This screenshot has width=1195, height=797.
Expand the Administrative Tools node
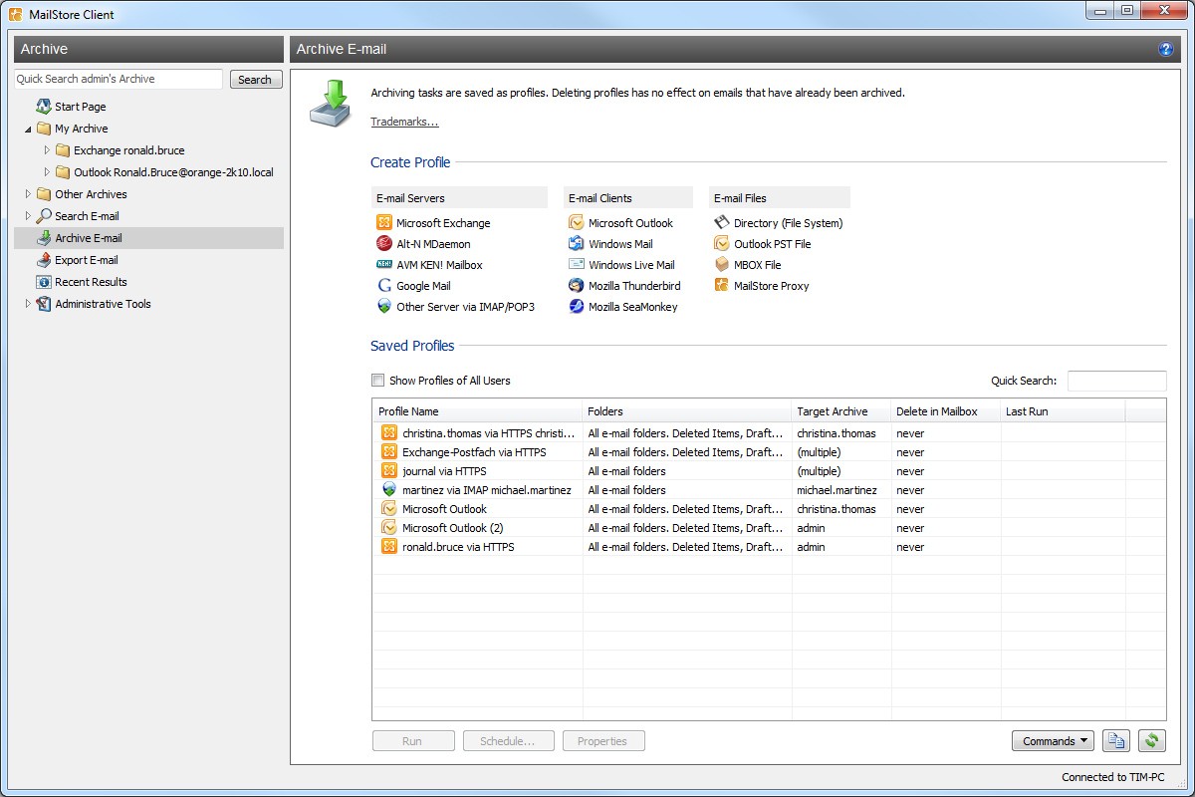pos(28,304)
